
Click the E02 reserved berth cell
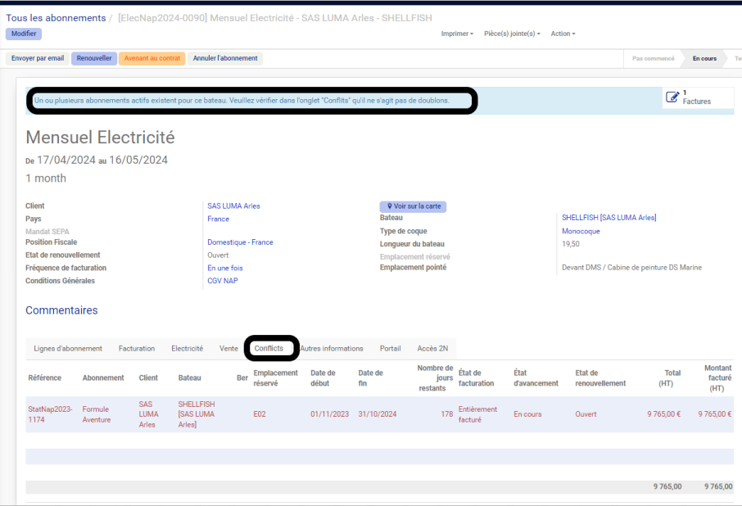[260, 414]
